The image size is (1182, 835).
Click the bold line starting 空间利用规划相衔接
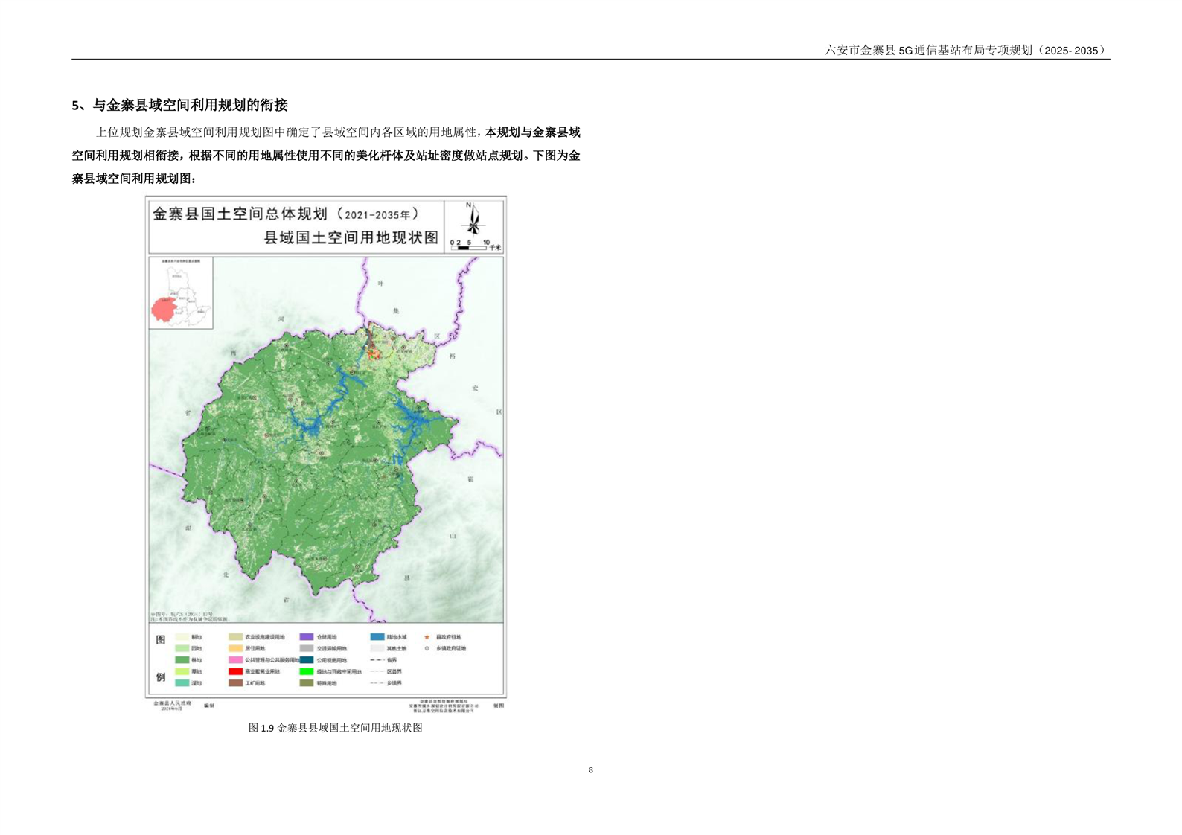[x=326, y=156]
